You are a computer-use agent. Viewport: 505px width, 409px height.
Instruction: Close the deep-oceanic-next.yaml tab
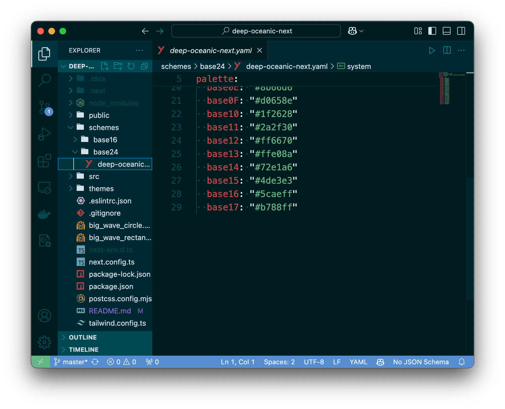point(259,50)
